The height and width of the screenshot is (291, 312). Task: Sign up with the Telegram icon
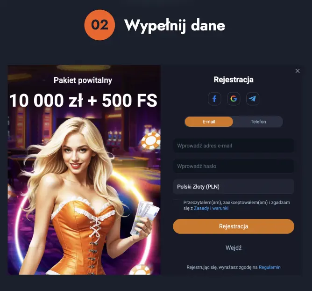click(253, 99)
